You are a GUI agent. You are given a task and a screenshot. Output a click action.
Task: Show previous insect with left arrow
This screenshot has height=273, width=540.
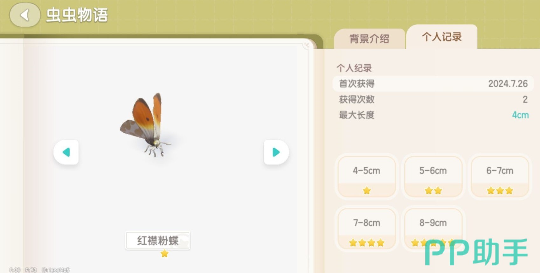tap(66, 152)
